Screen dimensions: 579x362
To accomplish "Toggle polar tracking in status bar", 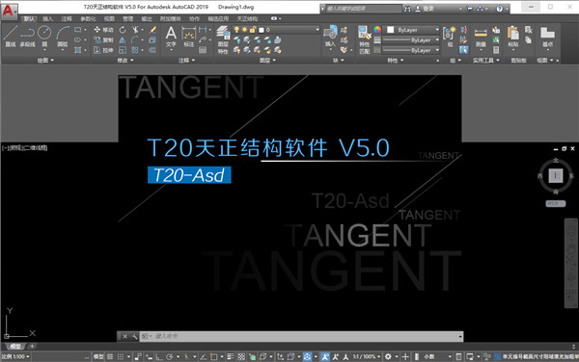I will (169, 356).
